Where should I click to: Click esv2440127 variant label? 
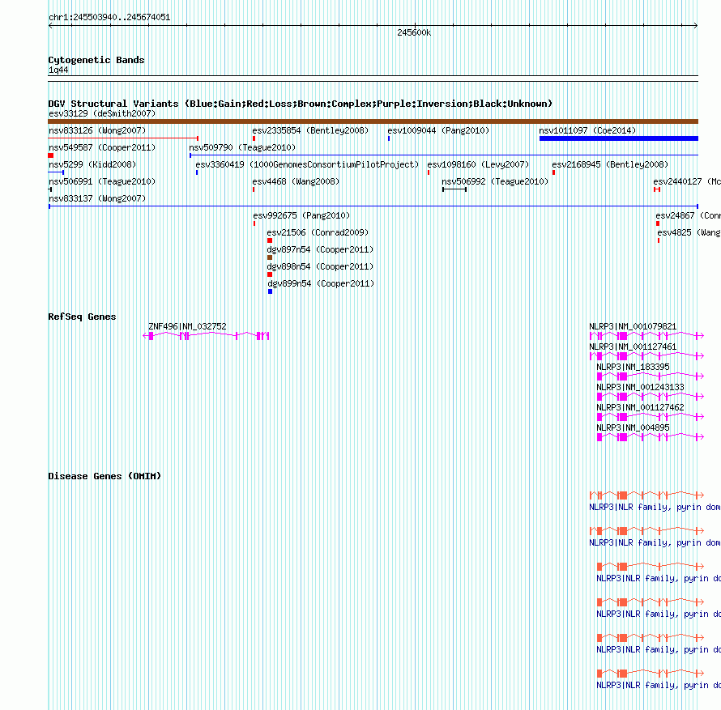coord(687,181)
